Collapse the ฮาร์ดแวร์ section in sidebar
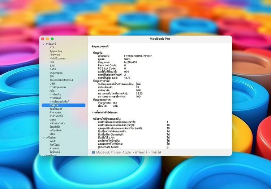Viewport: 271px width, 189px height. (43, 44)
